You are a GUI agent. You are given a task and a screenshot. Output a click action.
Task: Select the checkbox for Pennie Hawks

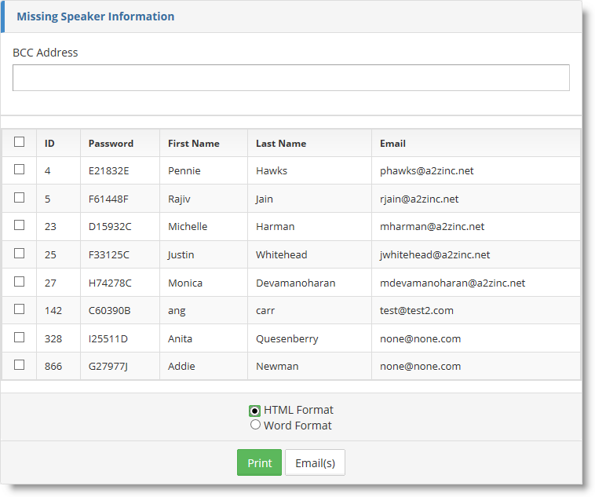coord(20,170)
